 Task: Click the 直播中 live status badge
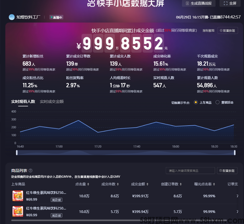(x=56, y=17)
